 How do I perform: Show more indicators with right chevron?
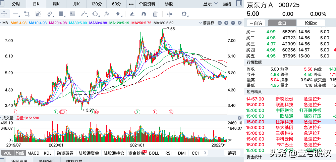coord(205,153)
